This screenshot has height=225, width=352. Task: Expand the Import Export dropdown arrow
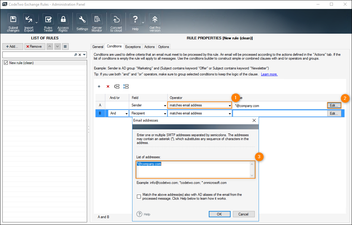(37, 22)
